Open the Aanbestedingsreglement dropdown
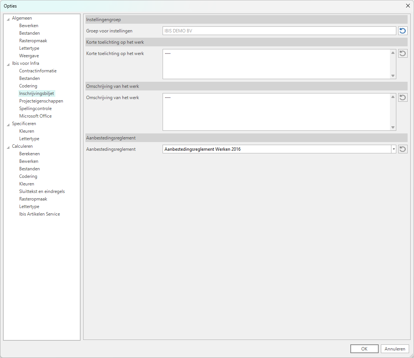This screenshot has width=414, height=358. [x=393, y=149]
